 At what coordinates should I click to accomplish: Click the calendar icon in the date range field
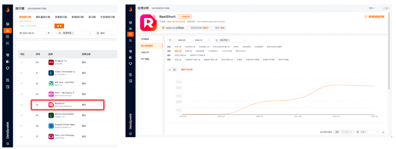tap(209, 40)
